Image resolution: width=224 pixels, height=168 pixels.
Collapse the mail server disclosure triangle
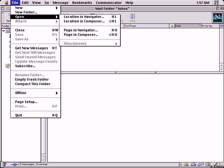tap(3, 31)
